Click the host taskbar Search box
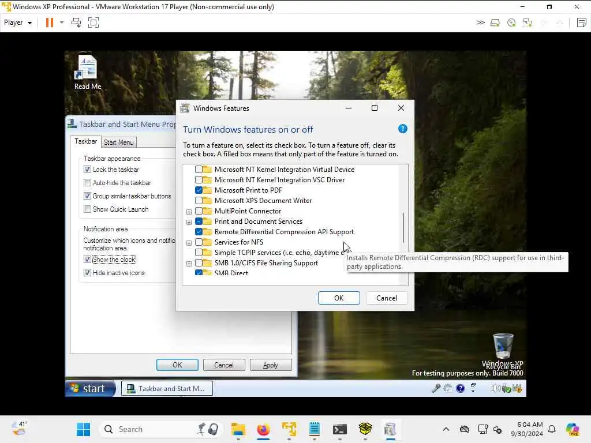 [161, 429]
